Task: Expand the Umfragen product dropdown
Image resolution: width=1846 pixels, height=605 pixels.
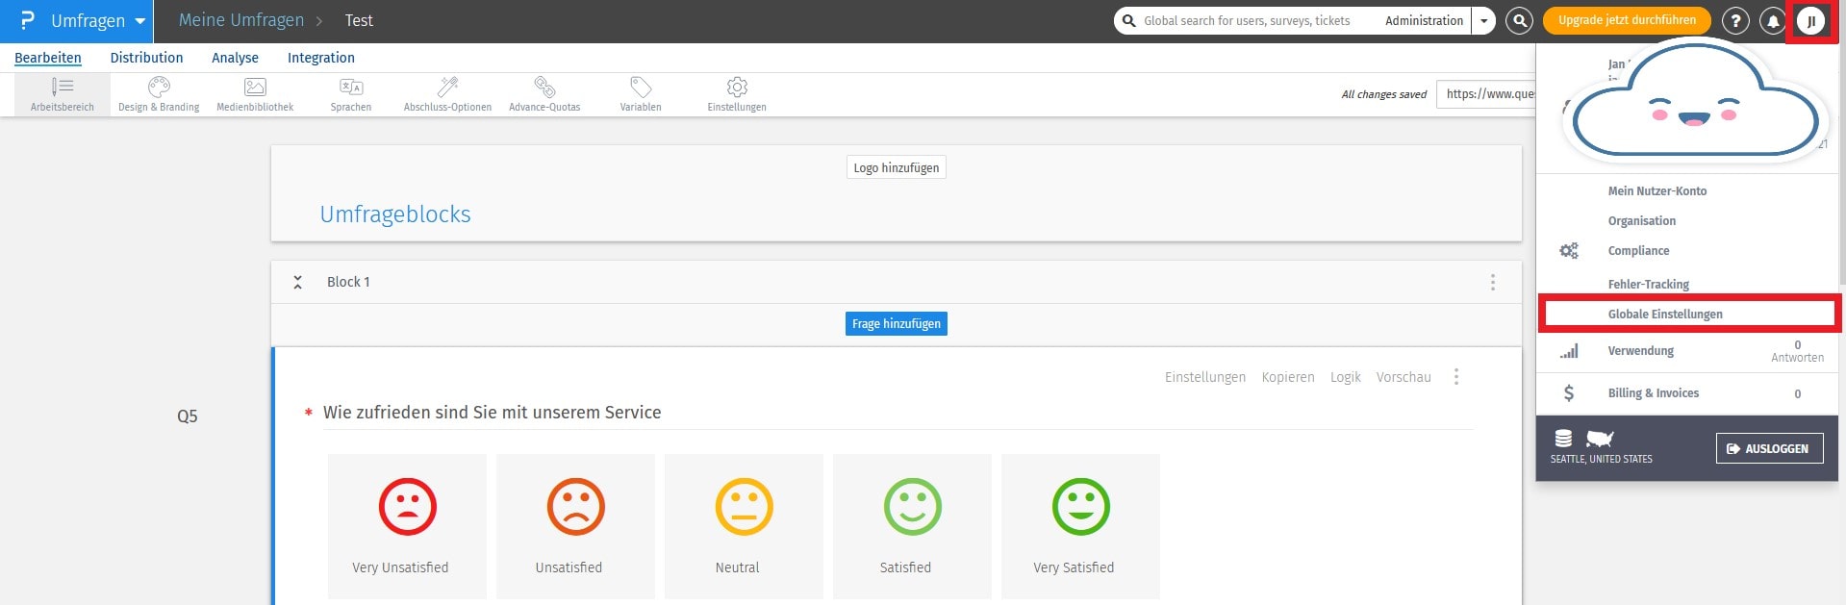Action: coord(139,21)
